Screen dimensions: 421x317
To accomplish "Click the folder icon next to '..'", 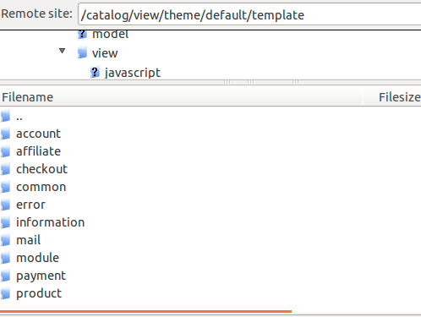I will click(x=5, y=116).
